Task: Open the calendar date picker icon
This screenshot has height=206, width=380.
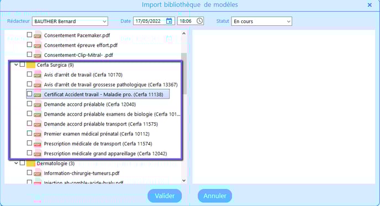Action: tap(169, 21)
